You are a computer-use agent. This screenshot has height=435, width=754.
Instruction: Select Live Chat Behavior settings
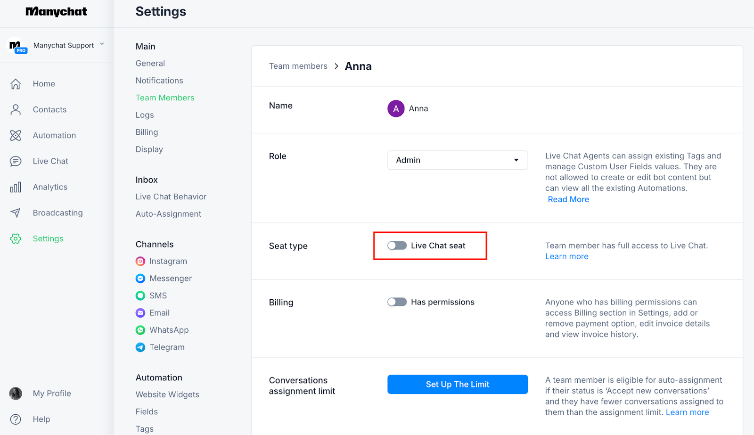pos(171,197)
